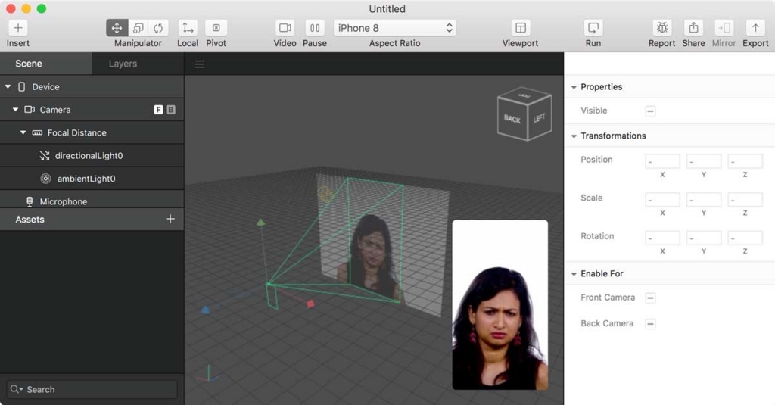Click the green macOS zoom button
775x405 pixels.
click(x=42, y=8)
